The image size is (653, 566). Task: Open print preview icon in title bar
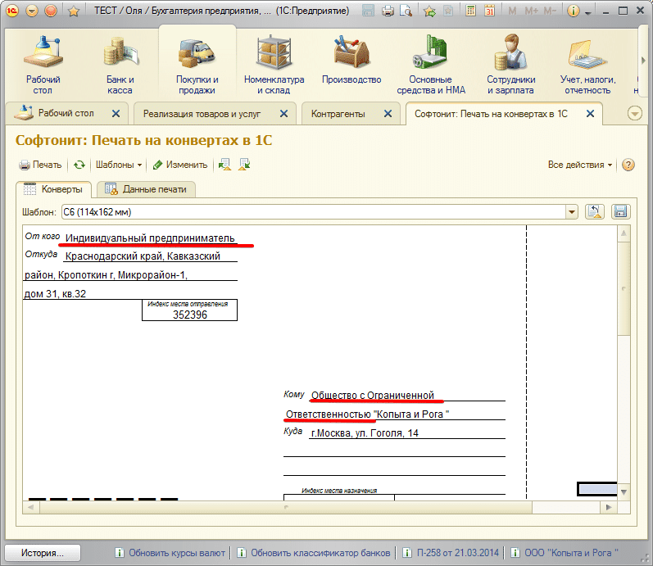click(406, 11)
